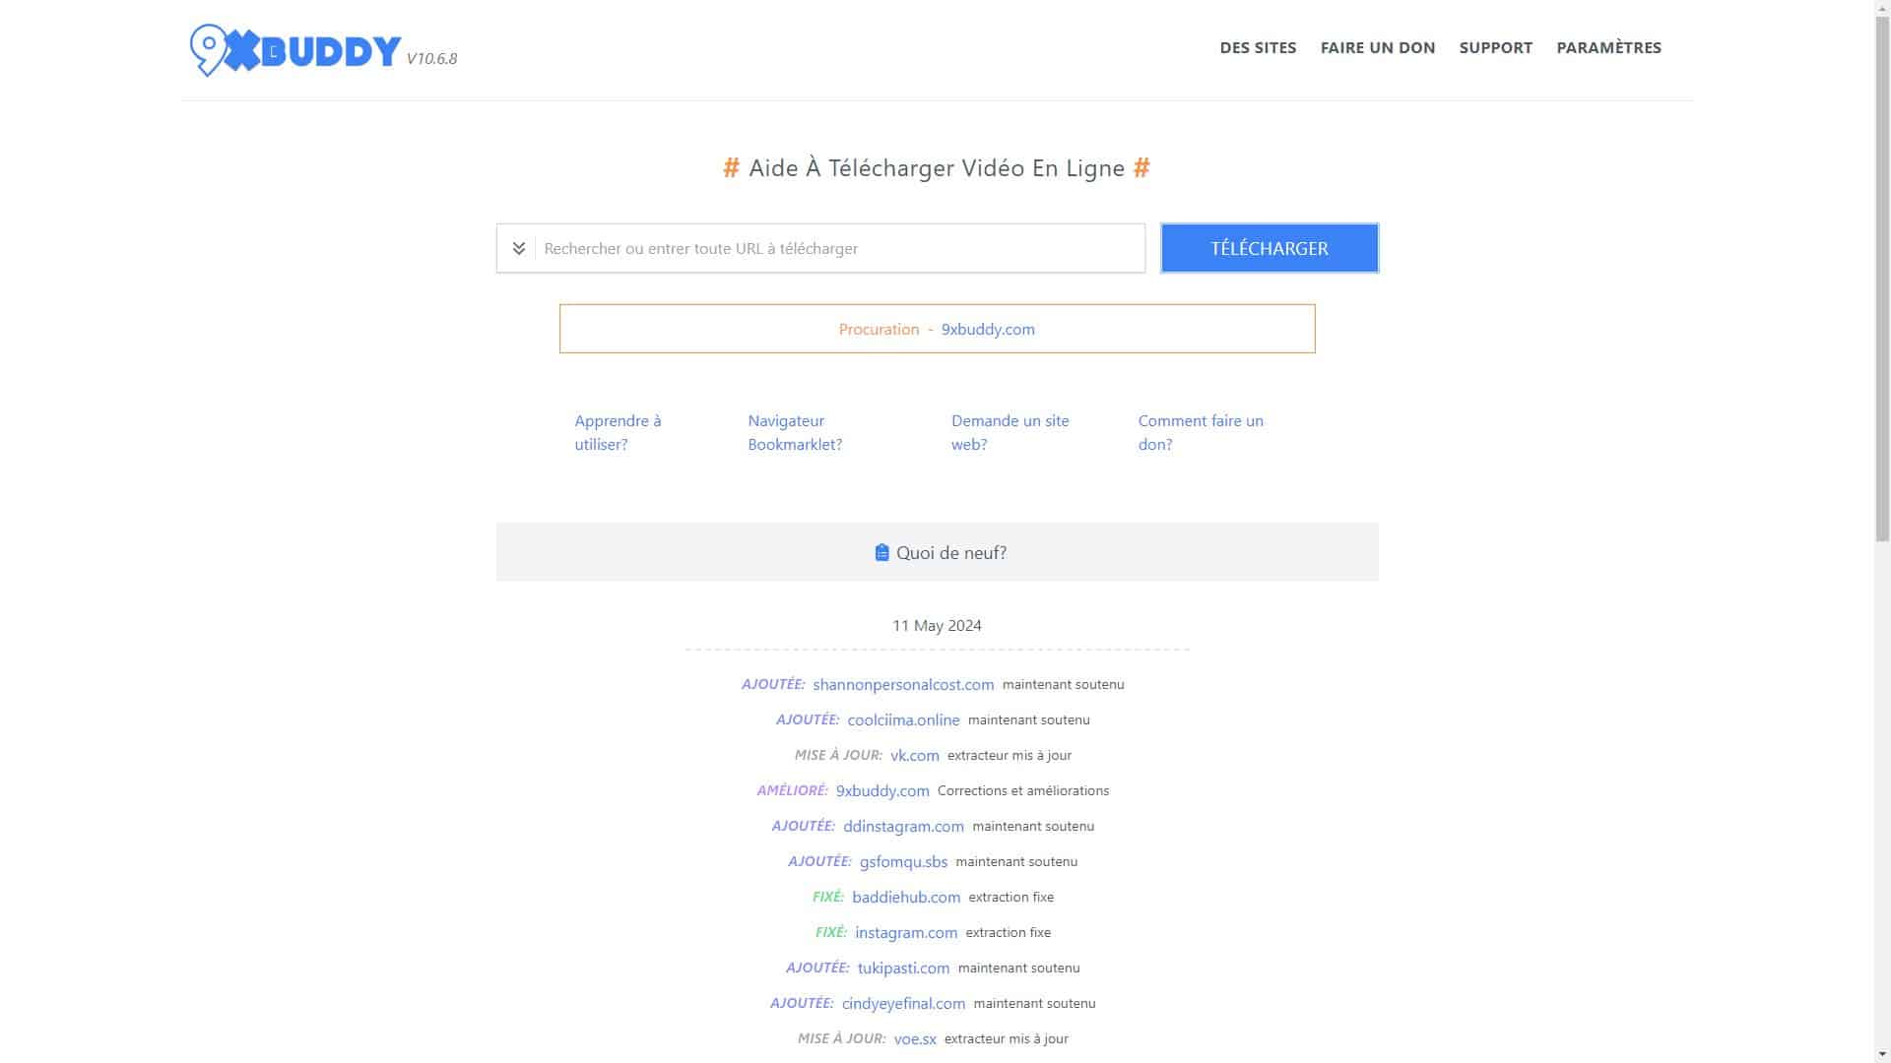The image size is (1891, 1063).
Task: Click the baddiehub.com fixed extraction link
Action: pyautogui.click(x=906, y=897)
